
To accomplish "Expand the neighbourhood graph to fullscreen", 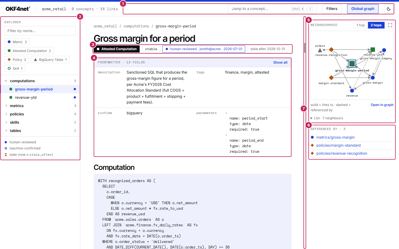I will 390,25.
